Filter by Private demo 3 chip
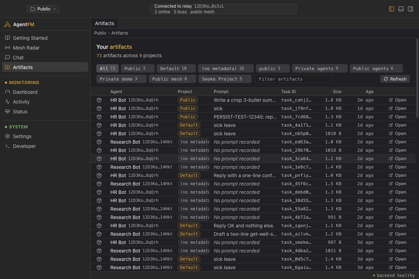The height and width of the screenshot is (279, 419). (122, 79)
